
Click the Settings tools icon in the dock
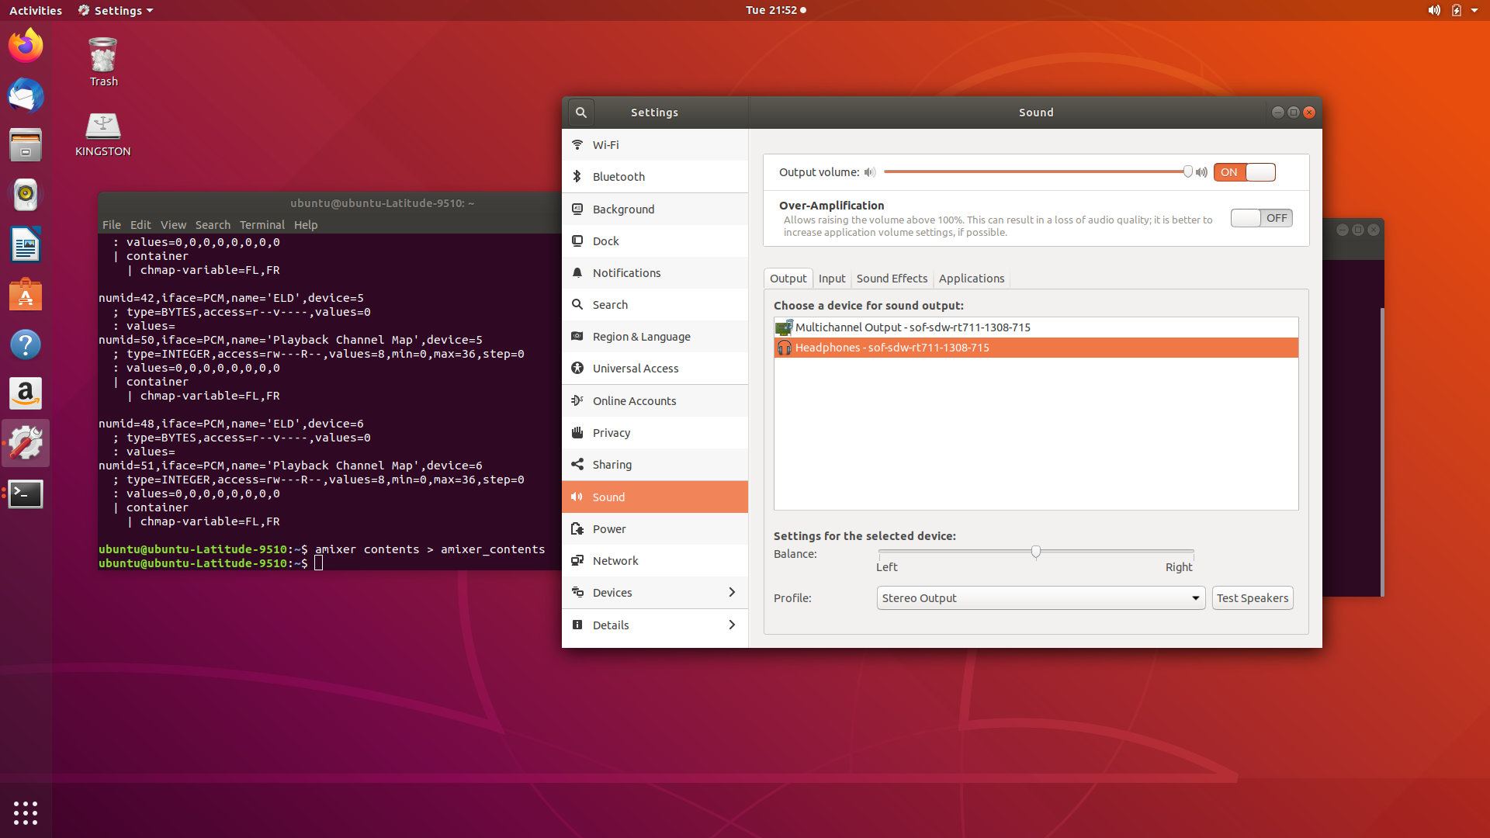click(x=26, y=444)
